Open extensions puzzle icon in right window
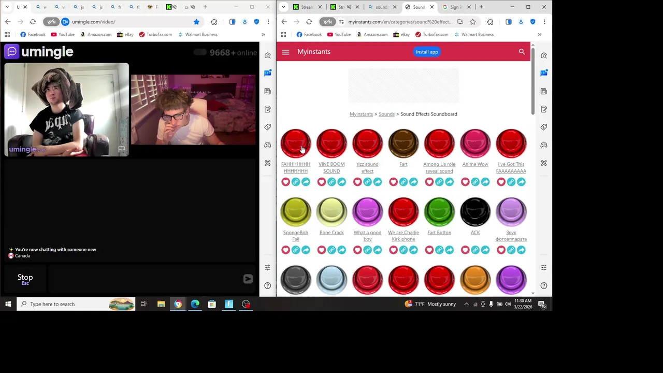Screen dimensions: 663x373 (x=490, y=22)
